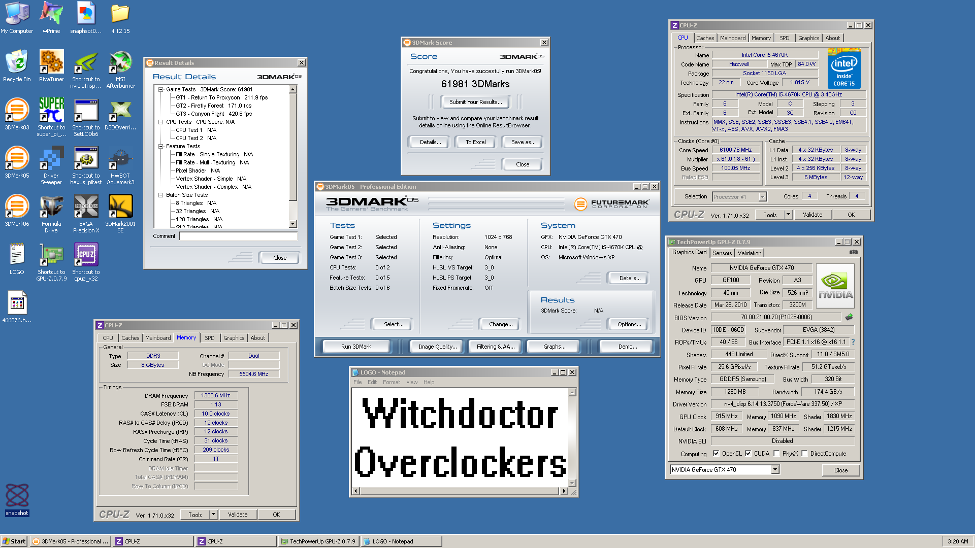Viewport: 975px width, 548px height.
Task: Collapse the CPU Tests tree node
Action: tap(160, 122)
